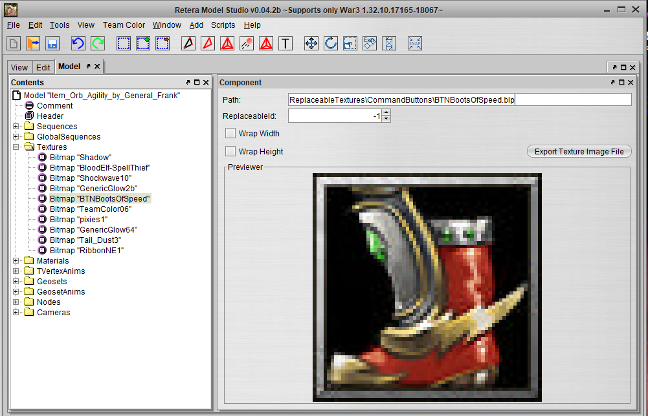Expand the Geosets folder
Screen dimensions: 648x416
coord(16,281)
